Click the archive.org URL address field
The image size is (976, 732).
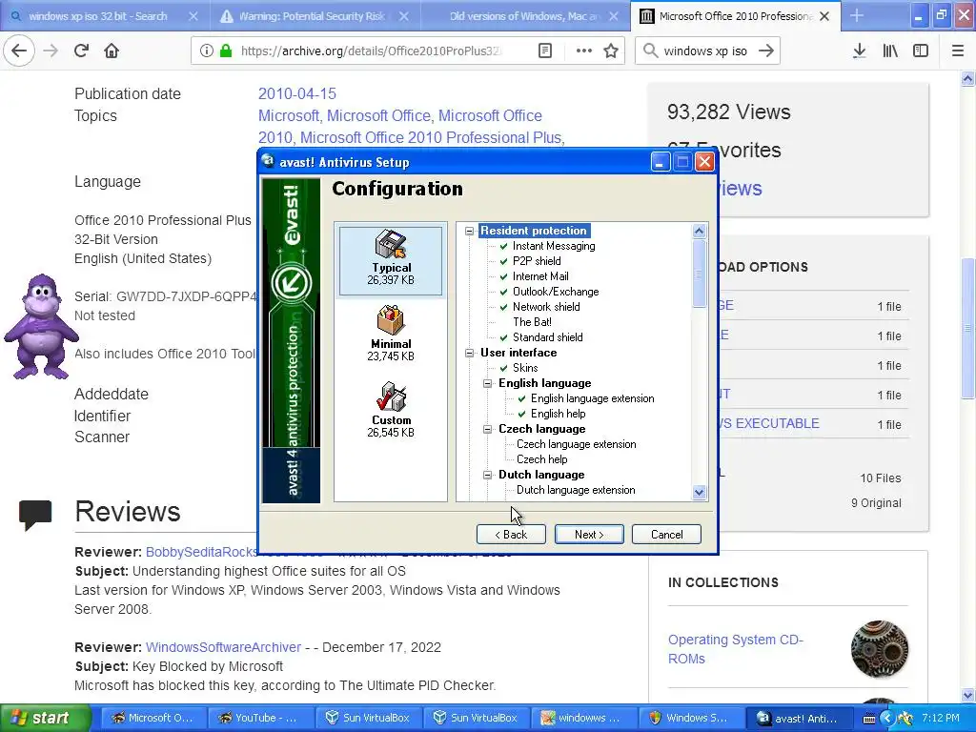(x=372, y=51)
